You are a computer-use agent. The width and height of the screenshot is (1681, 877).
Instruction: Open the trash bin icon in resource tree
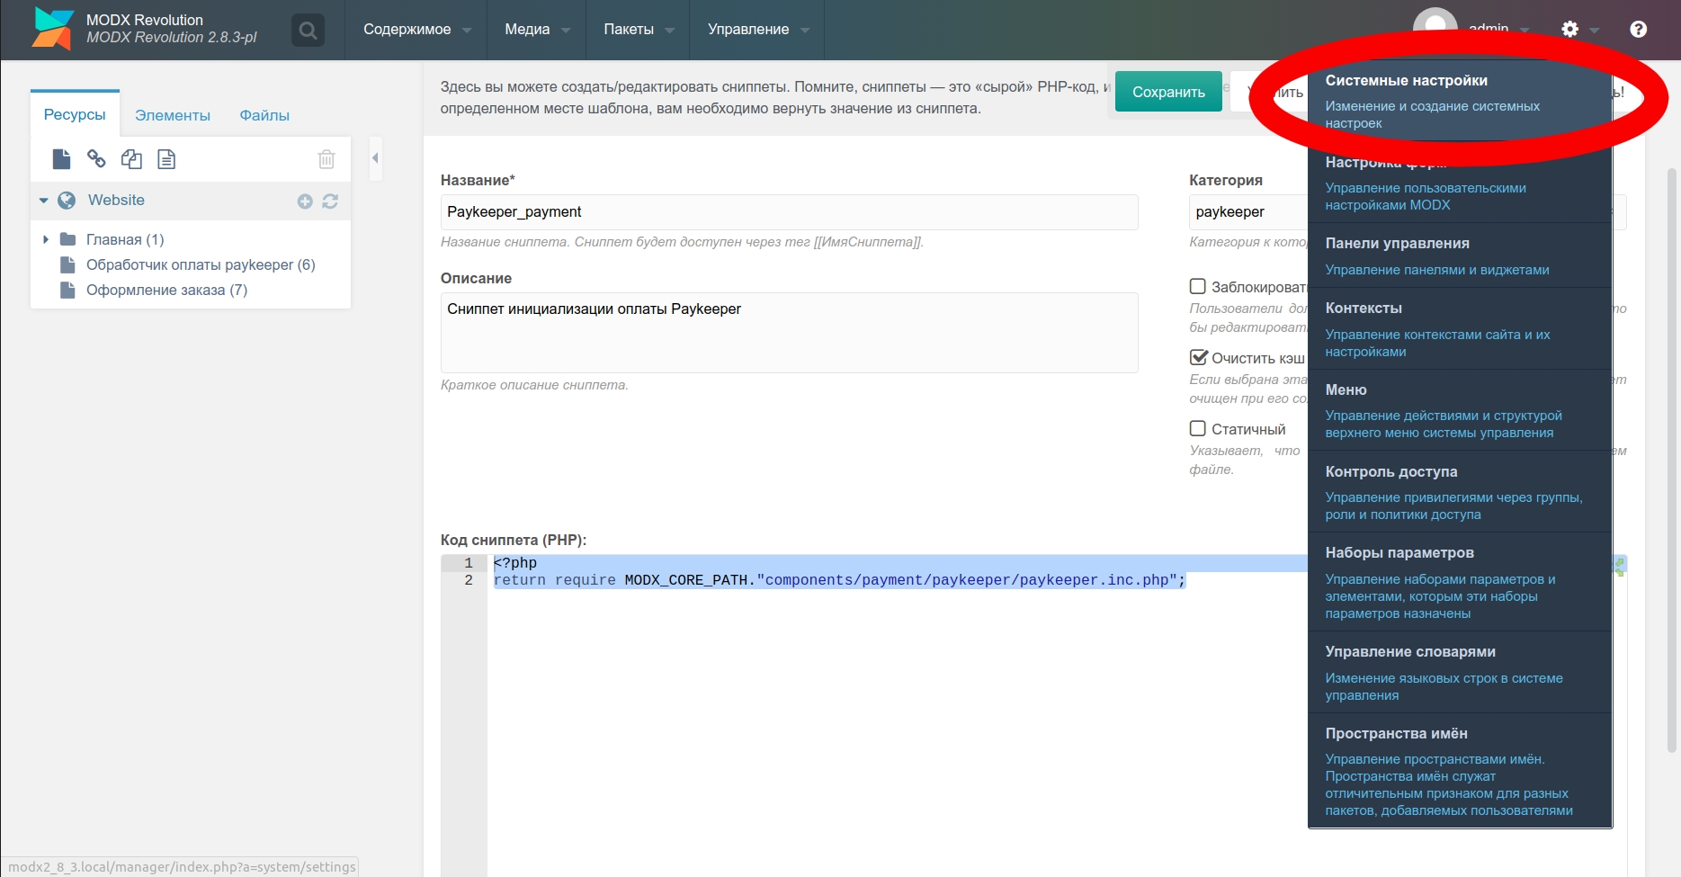(326, 159)
